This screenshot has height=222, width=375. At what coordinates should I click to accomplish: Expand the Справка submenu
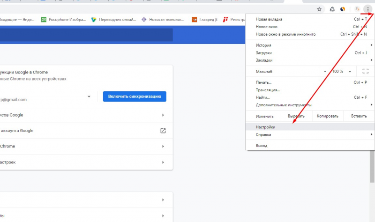pos(310,134)
